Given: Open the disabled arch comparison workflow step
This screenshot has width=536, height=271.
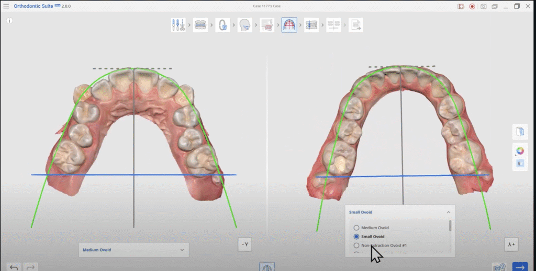Looking at the screenshot, I should click(333, 25).
